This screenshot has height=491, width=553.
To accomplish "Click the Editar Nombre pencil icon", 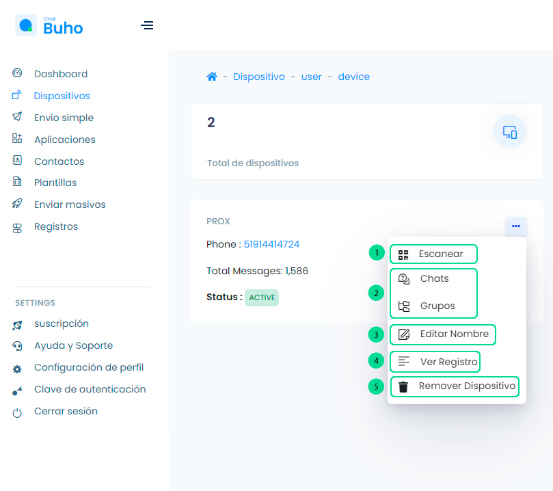I will [x=404, y=334].
